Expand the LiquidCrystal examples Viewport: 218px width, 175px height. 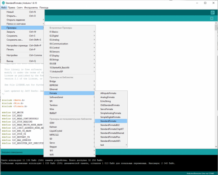70,131
